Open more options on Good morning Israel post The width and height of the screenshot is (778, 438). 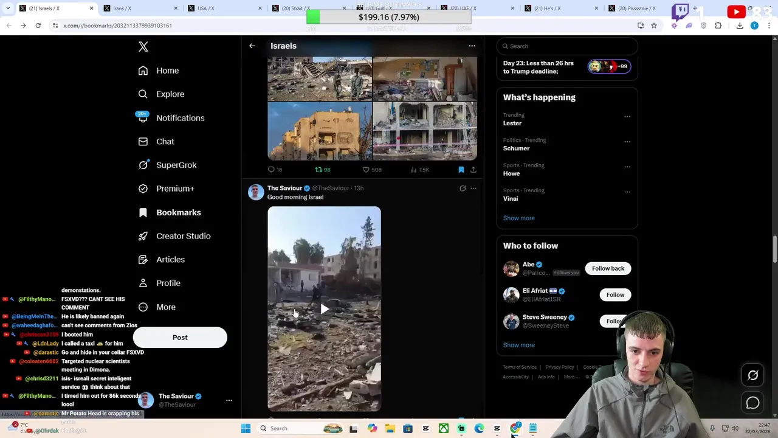point(473,189)
